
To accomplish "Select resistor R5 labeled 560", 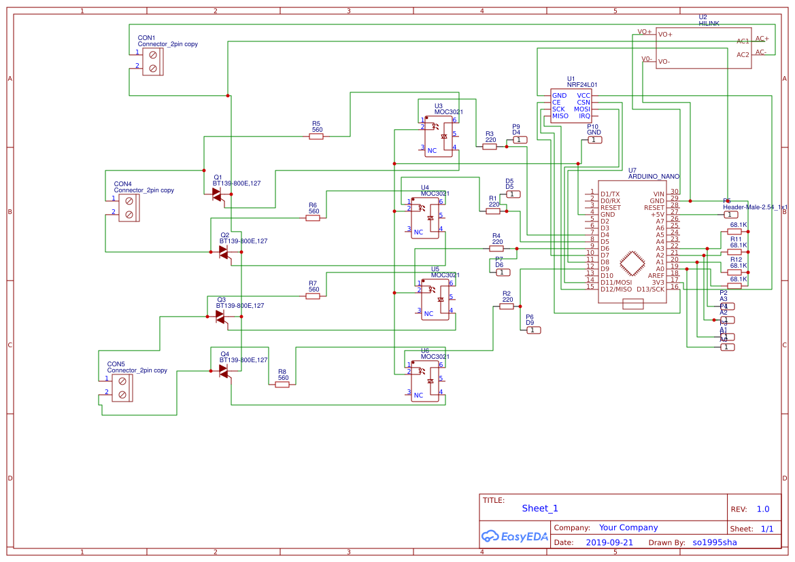I will point(316,135).
